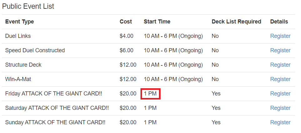This screenshot has width=301, height=133.
Task: Register for Speed Duel Constructed event
Action: click(280, 50)
